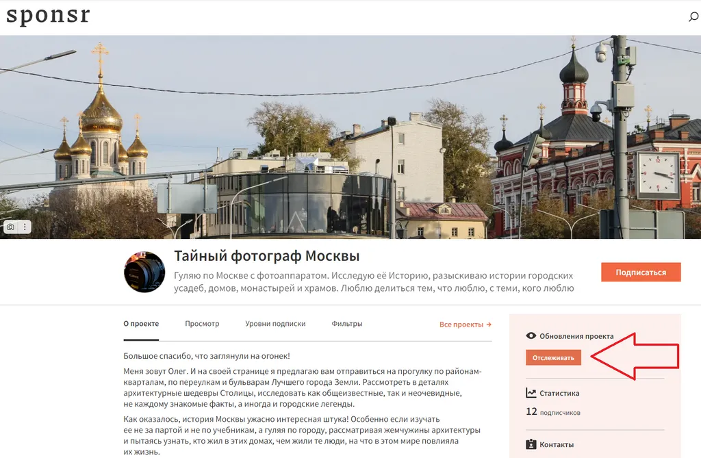
Task: Toggle the Отслеживать button
Action: (553, 358)
